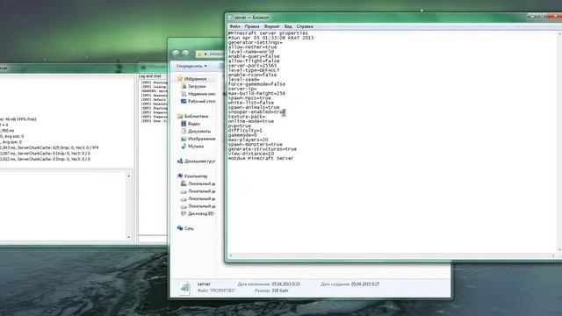Click the line gamemode=0

coord(242,135)
